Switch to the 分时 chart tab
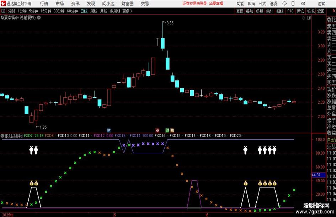 pyautogui.click(x=12, y=11)
